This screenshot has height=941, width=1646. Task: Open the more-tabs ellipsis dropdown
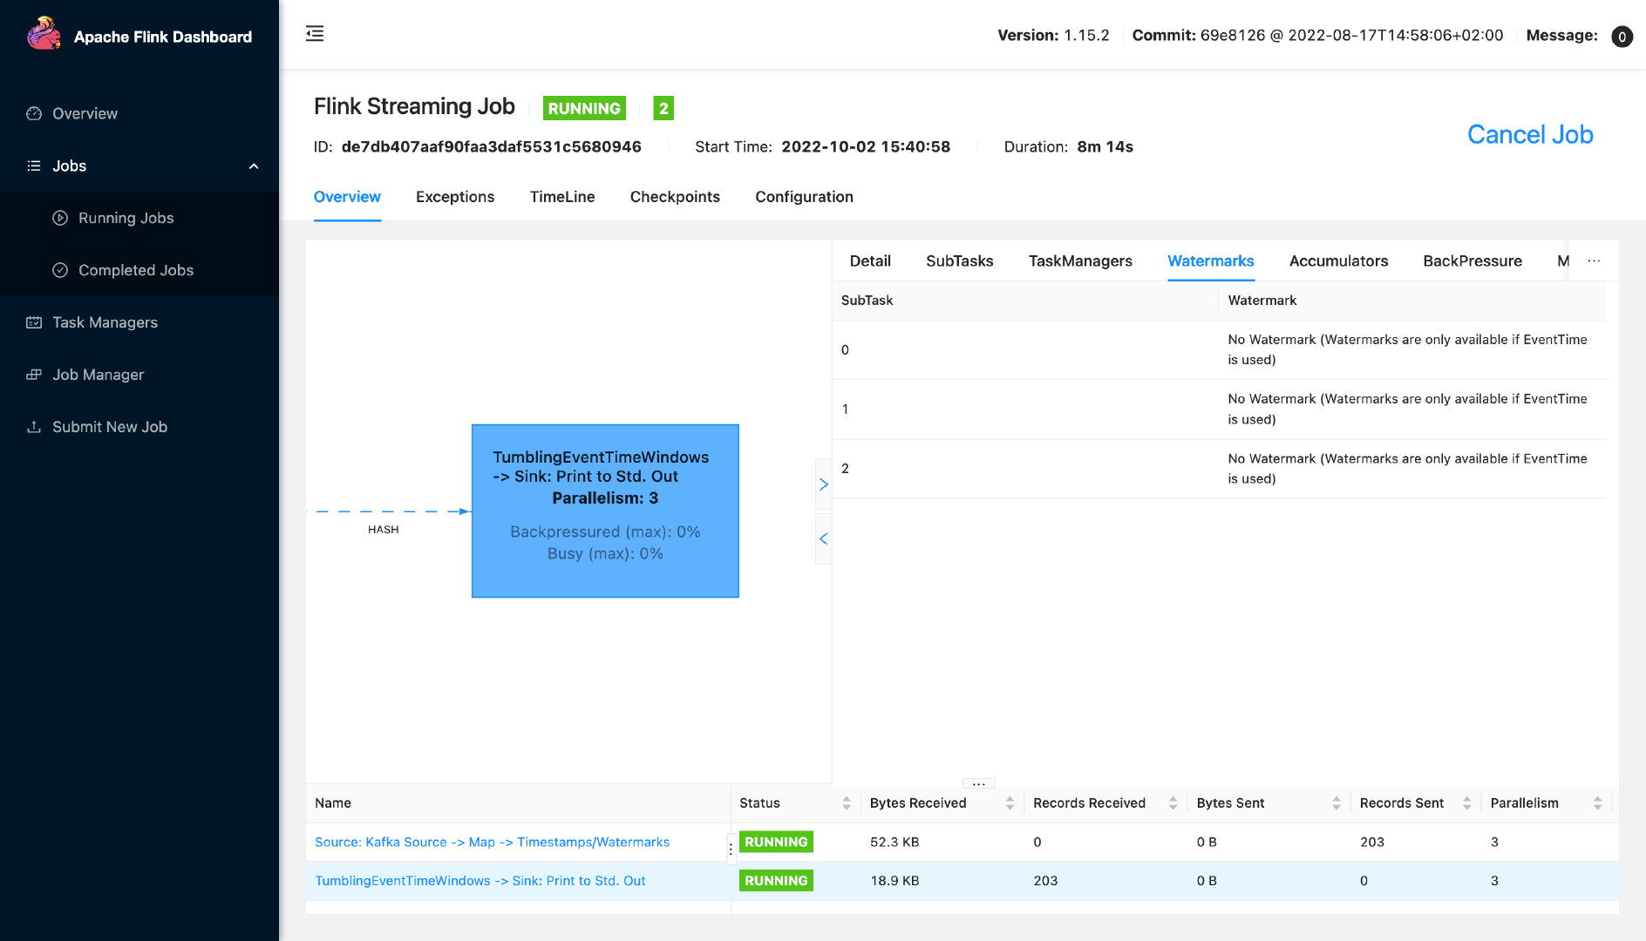coord(1594,261)
